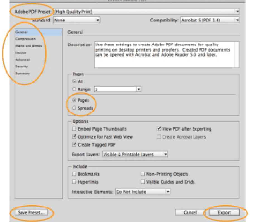Screen dimensions: 279x222
Task: Open the Standard dropdown set to None
Action: pyautogui.click(x=77, y=20)
